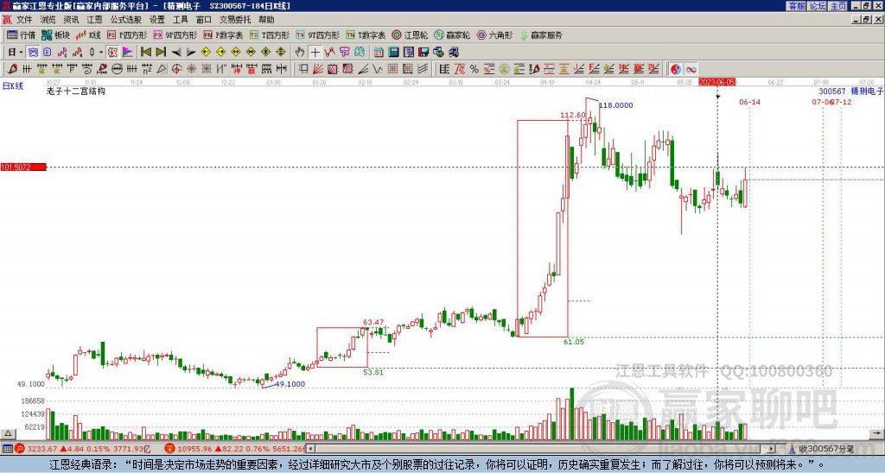The width and height of the screenshot is (885, 473).
Task: Open the 板块 sectors view
Action: [x=55, y=35]
